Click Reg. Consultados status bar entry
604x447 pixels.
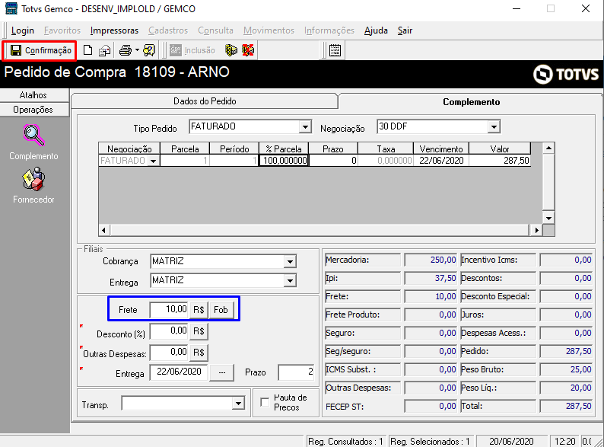(345, 441)
